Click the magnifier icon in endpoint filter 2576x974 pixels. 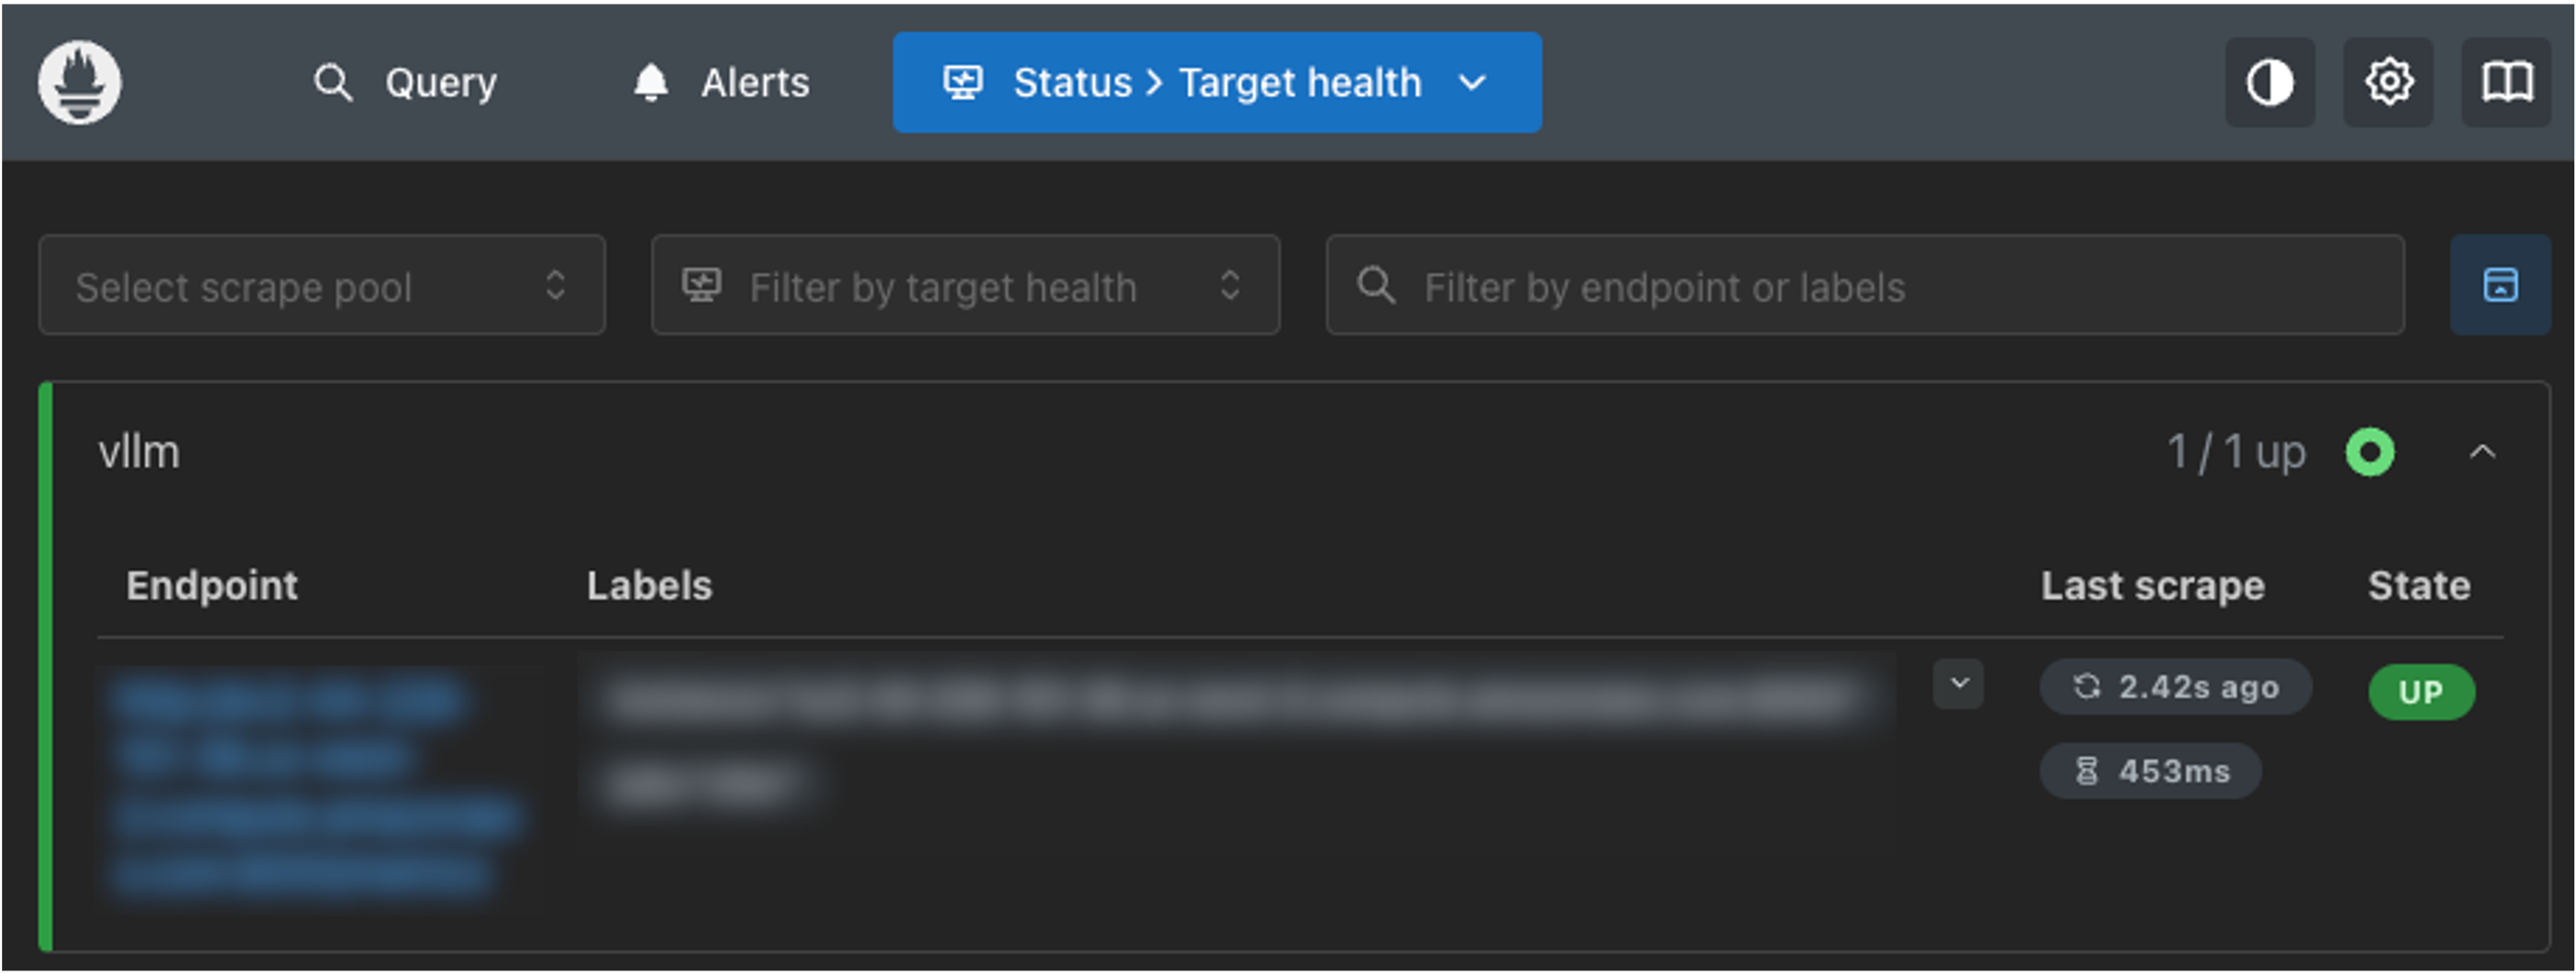(1376, 286)
